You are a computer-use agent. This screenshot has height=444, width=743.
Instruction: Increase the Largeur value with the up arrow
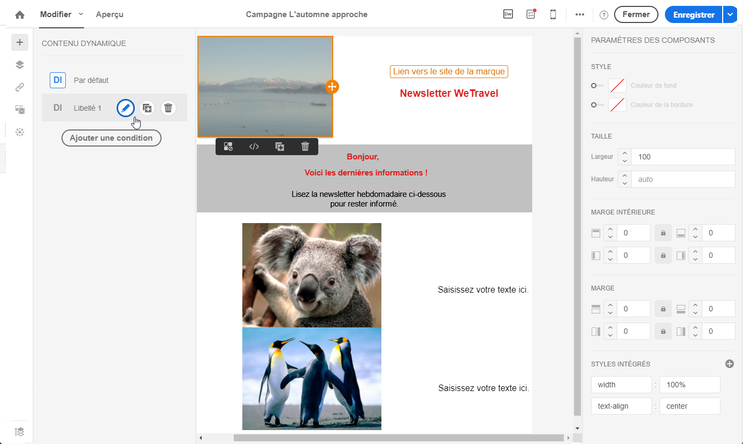(x=625, y=153)
